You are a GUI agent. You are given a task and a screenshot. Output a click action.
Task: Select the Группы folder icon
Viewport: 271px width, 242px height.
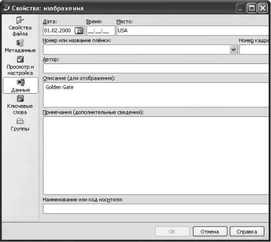(20, 121)
